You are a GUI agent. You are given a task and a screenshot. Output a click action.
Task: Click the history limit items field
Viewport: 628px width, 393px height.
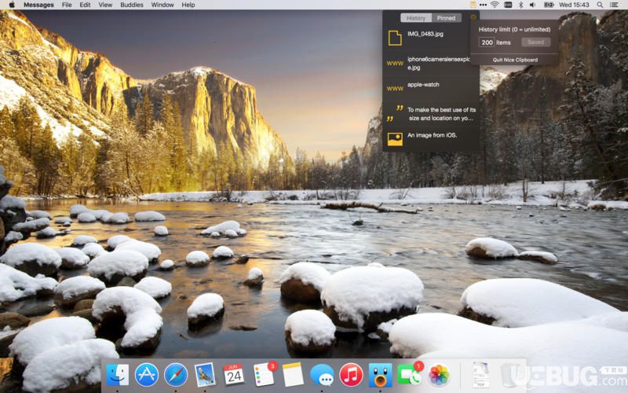(x=487, y=42)
